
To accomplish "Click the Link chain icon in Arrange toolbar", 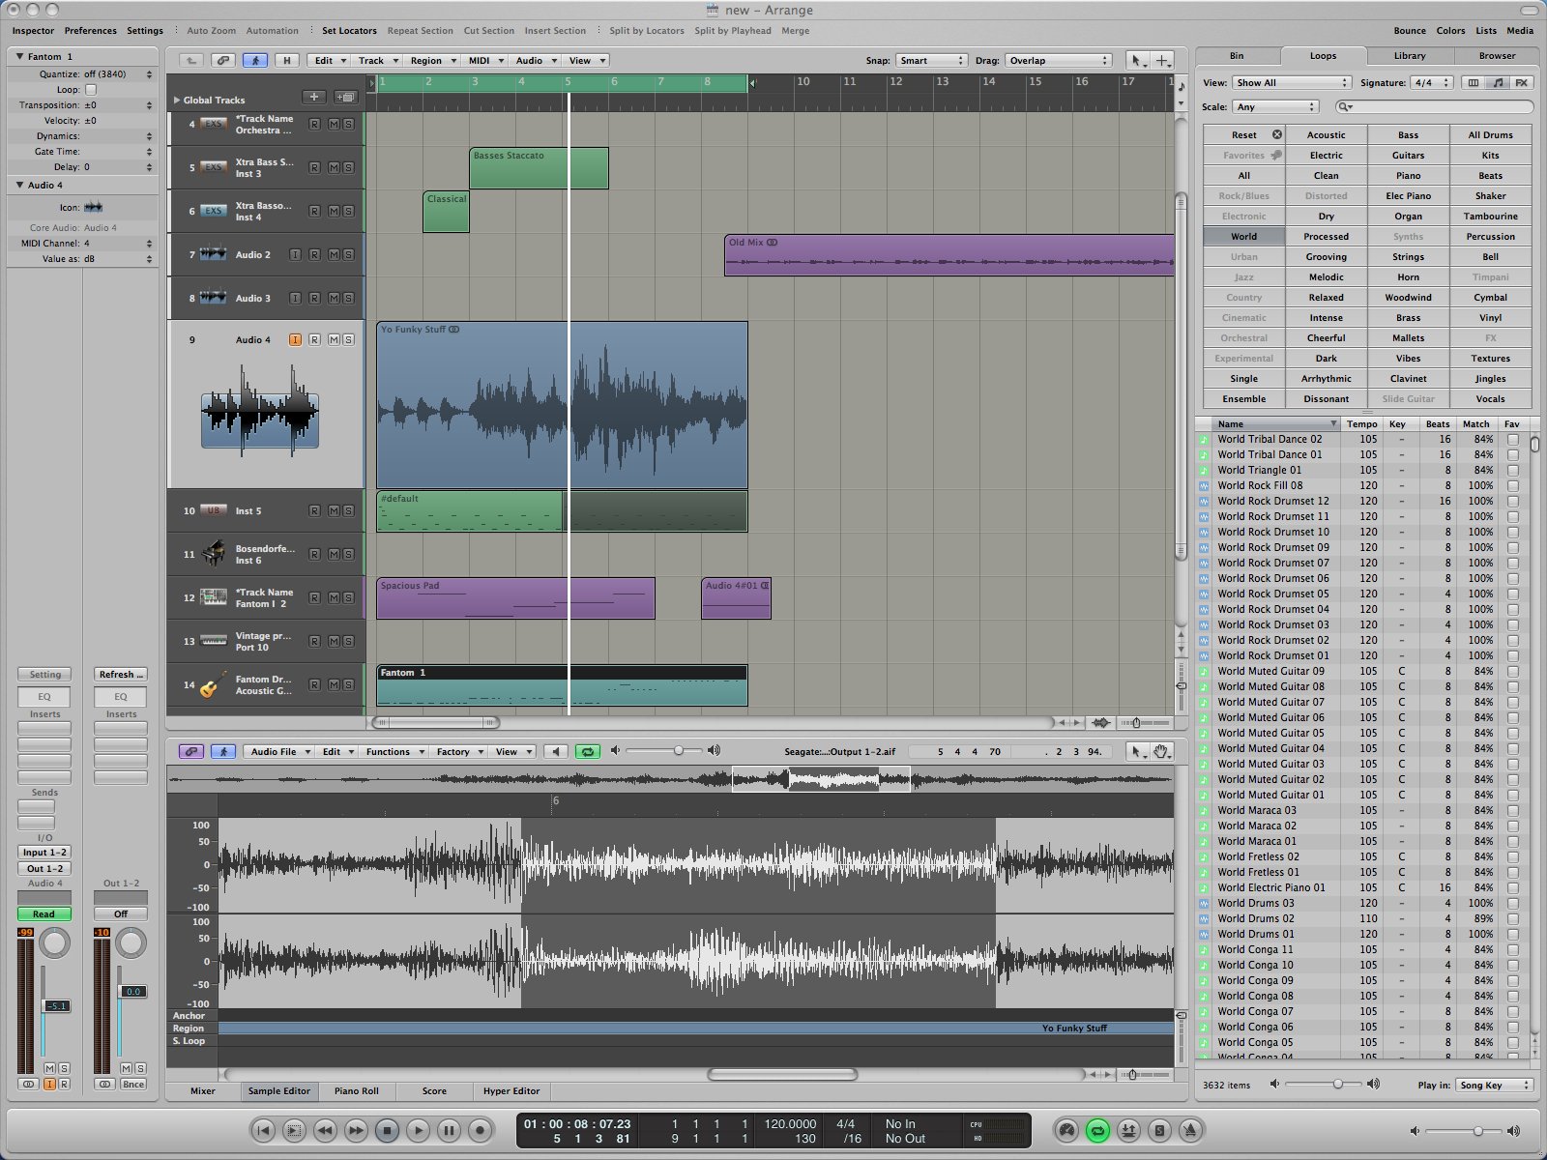I will tap(223, 60).
